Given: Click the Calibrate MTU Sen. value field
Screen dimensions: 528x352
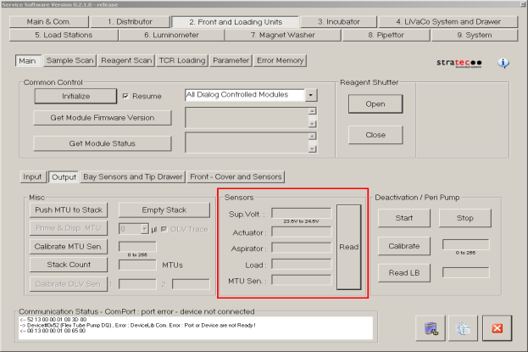Looking at the screenshot, I should pos(136,247).
